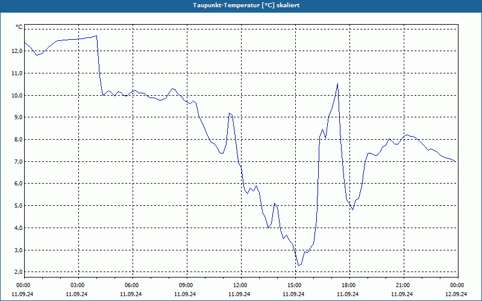Click the 09:00 time axis label
This screenshot has width=482, height=301.
point(187,285)
